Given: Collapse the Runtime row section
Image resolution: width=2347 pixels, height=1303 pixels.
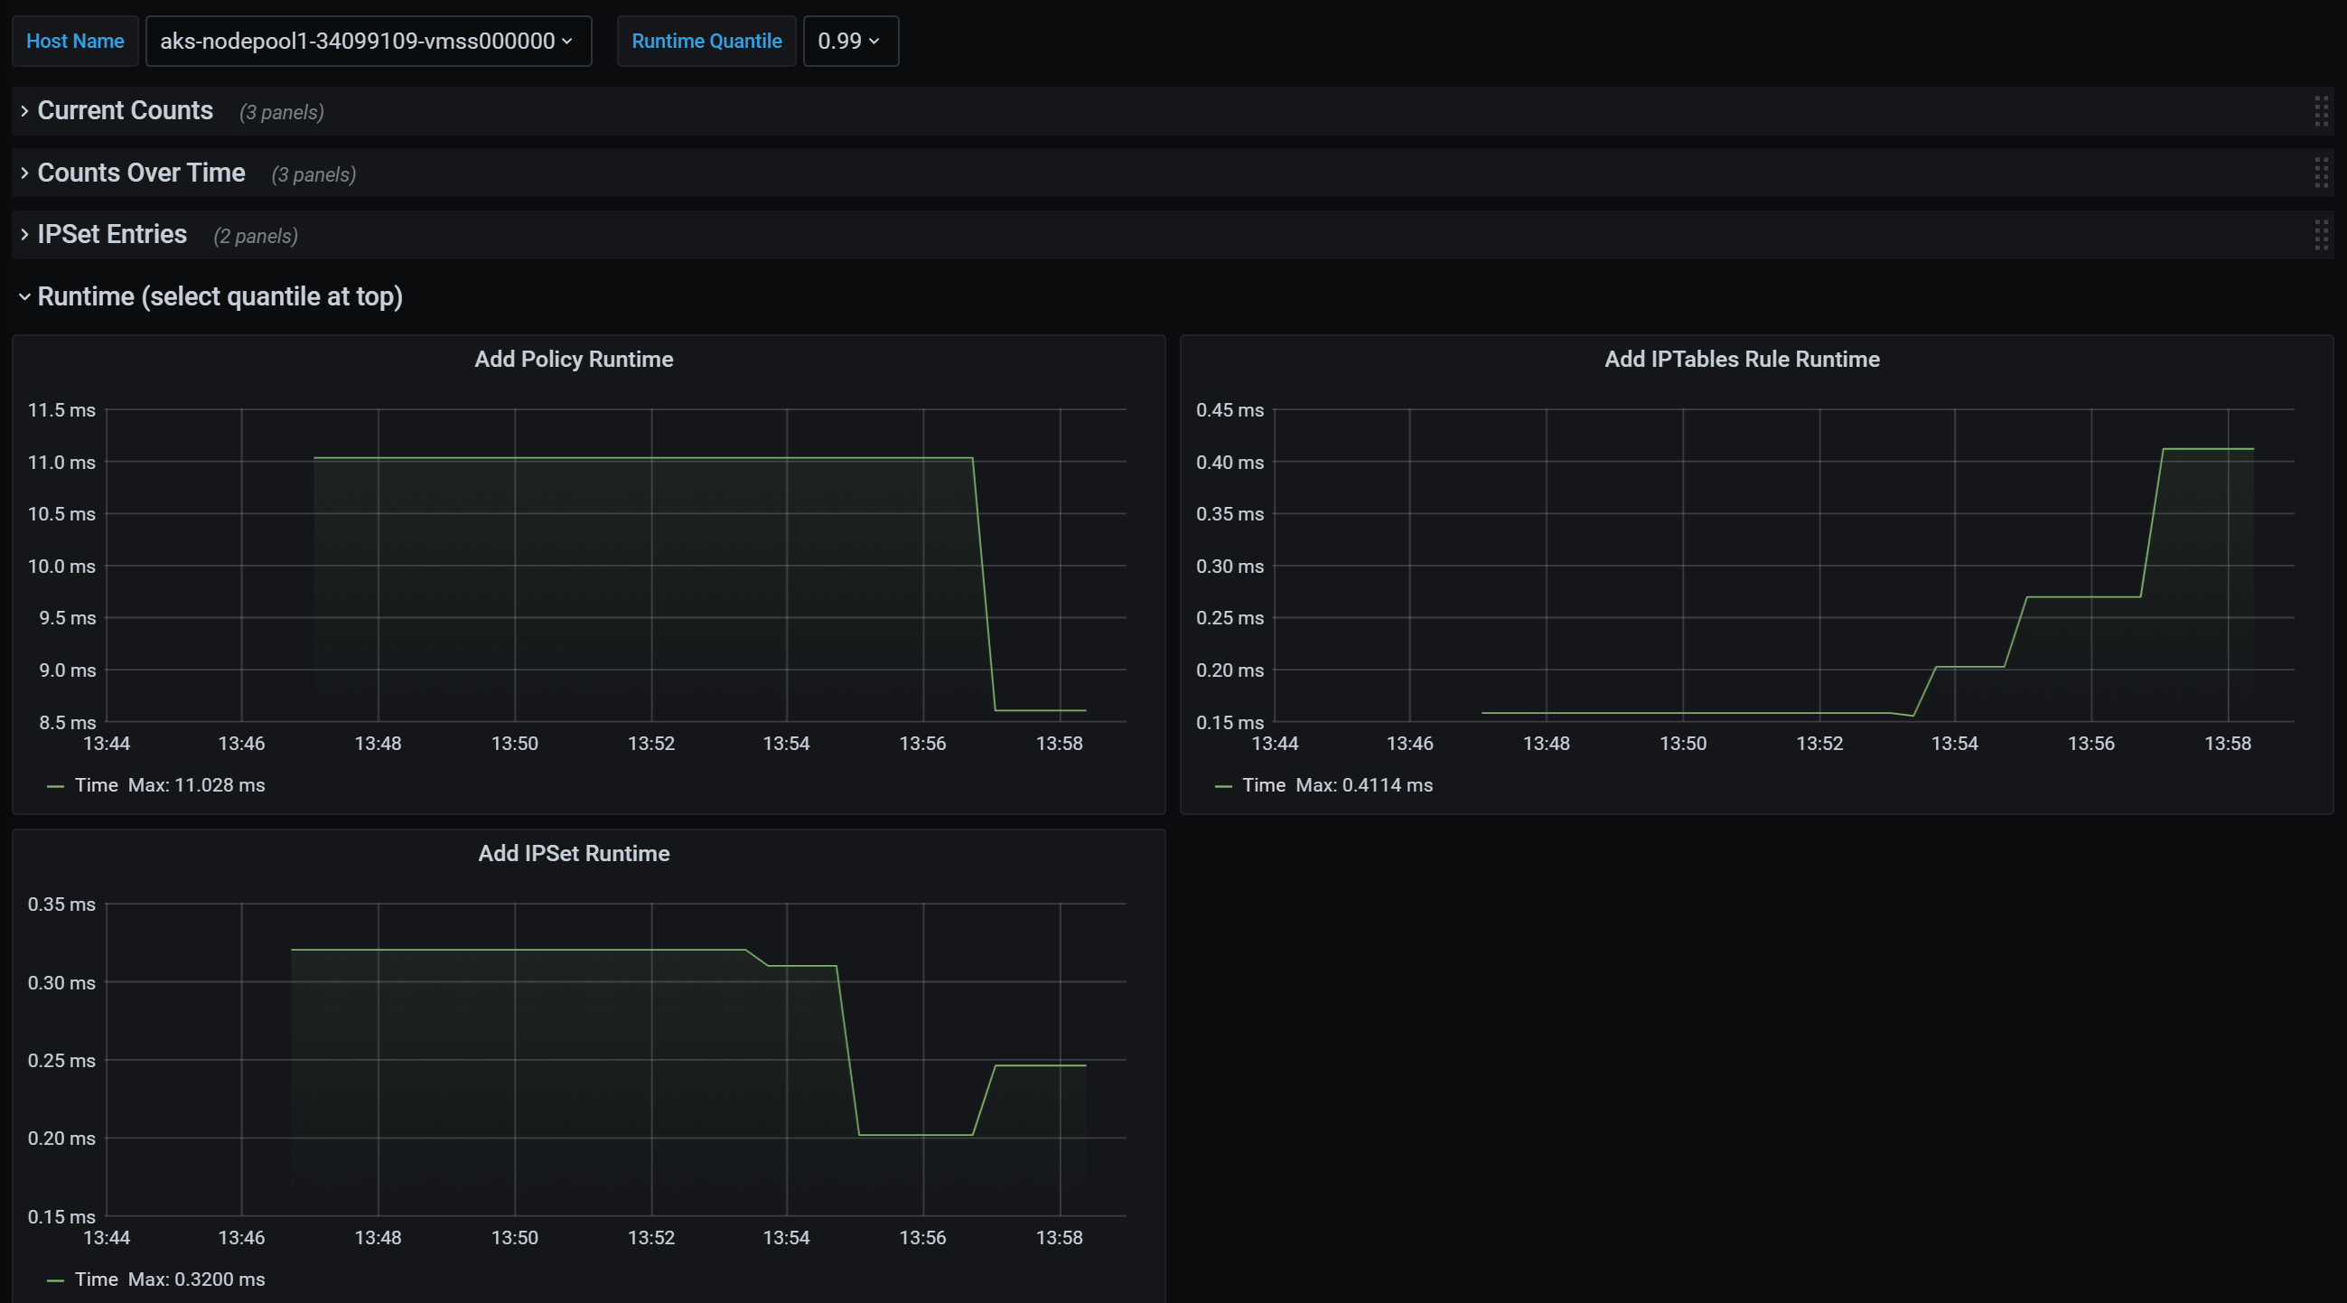Looking at the screenshot, I should (x=220, y=297).
